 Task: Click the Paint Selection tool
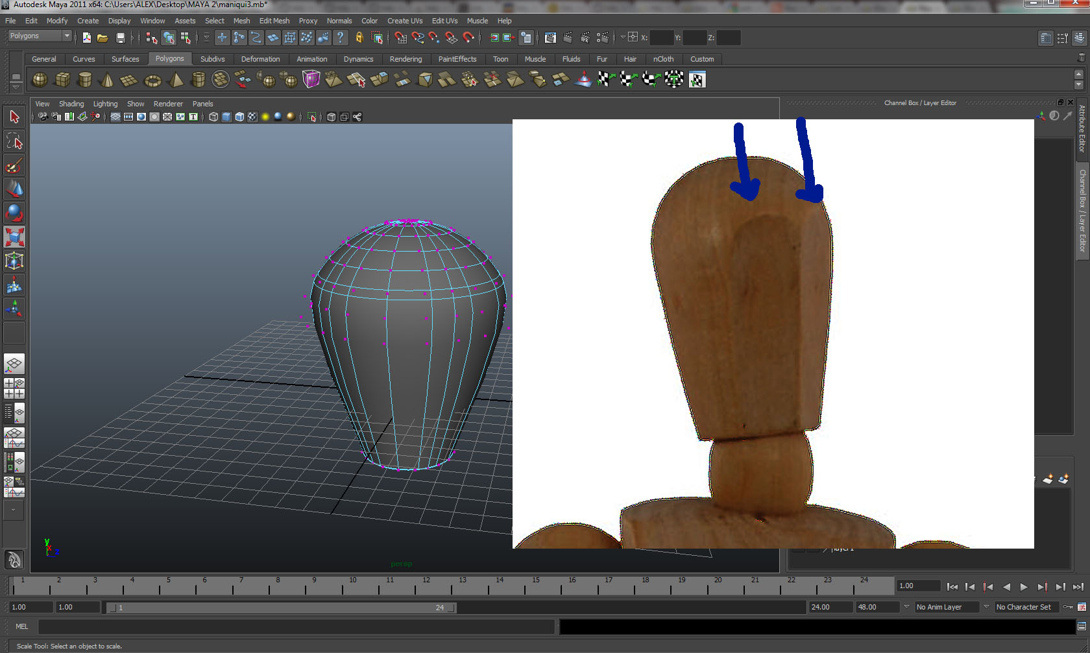14,166
